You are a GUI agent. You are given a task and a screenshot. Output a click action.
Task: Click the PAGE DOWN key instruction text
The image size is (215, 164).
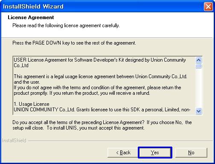(x=74, y=43)
